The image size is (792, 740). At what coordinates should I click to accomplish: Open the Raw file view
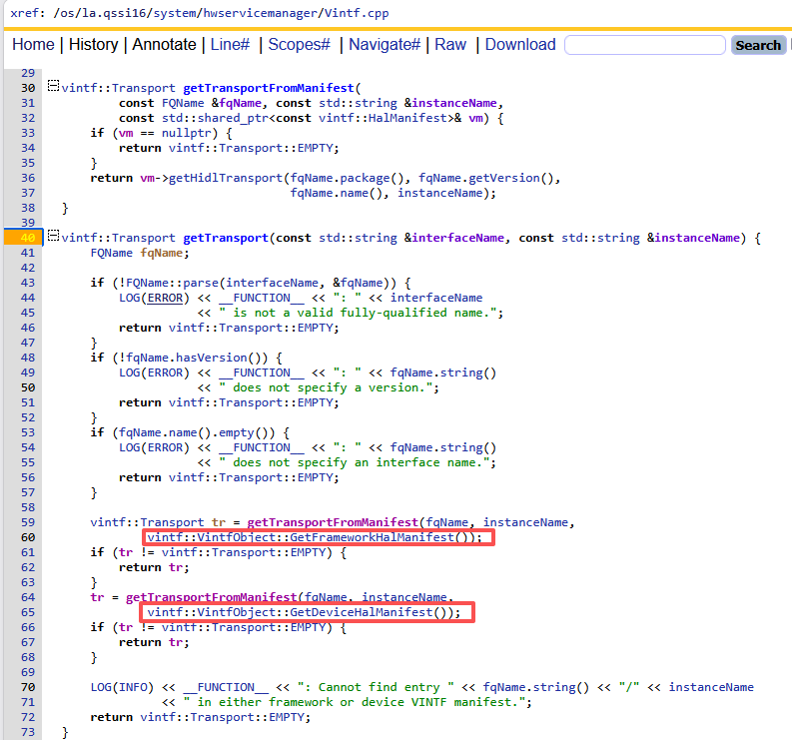click(450, 45)
